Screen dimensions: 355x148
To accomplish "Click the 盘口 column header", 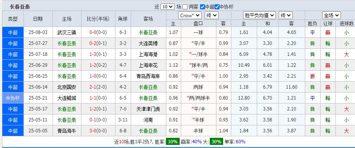I will [x=198, y=23].
